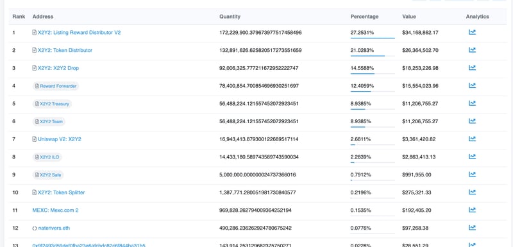Click percentage bar under 21.0283%
Image resolution: width=513 pixels, height=247 pixels.
click(x=373, y=56)
